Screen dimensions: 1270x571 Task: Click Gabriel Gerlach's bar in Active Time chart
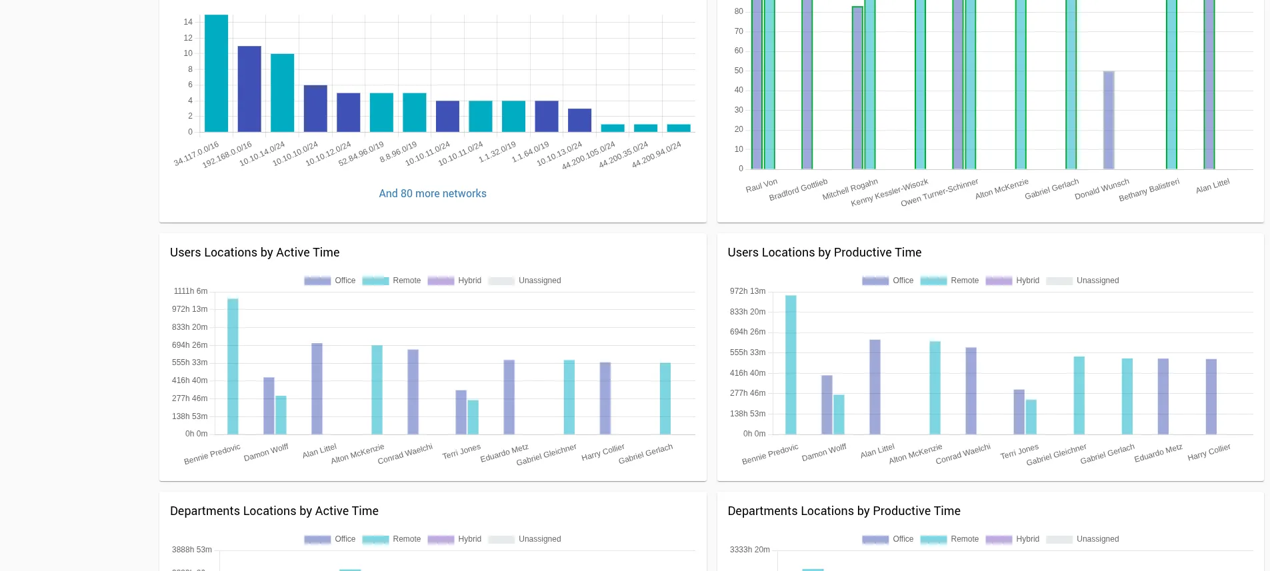(x=665, y=398)
